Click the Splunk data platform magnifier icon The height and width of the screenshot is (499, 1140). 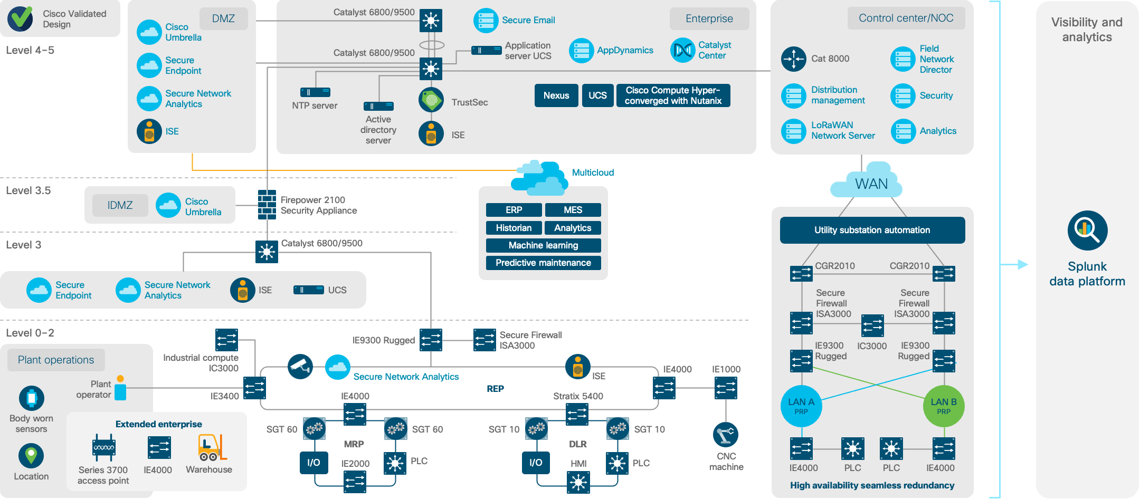1087,231
